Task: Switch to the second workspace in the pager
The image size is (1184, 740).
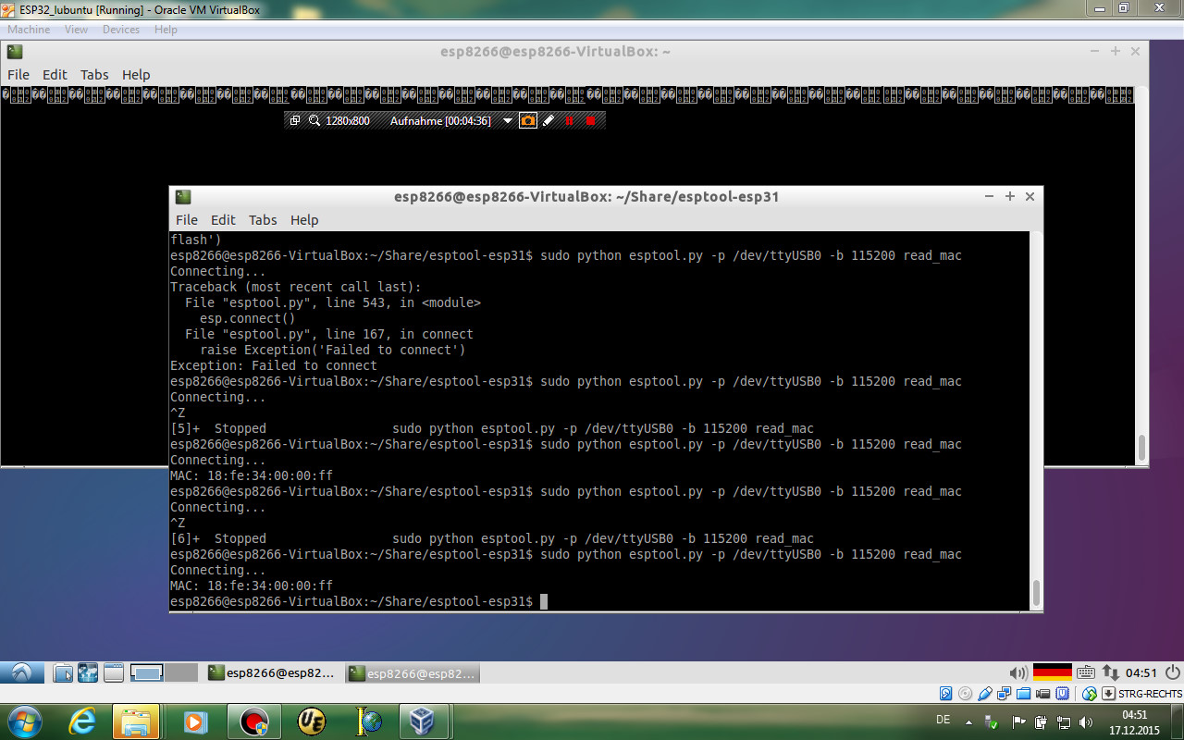Action: coord(181,672)
